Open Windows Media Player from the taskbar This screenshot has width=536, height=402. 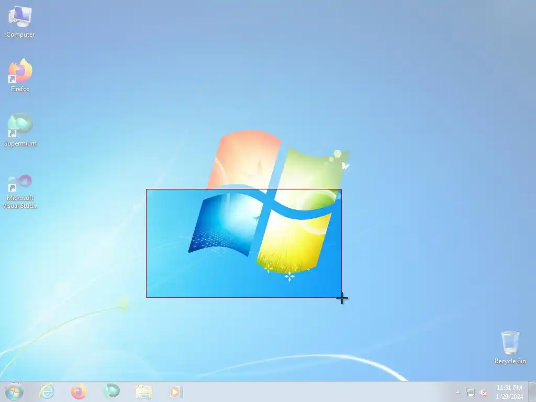176,392
